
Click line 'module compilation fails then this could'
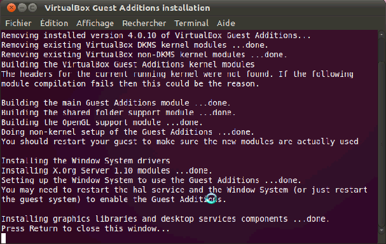130,84
